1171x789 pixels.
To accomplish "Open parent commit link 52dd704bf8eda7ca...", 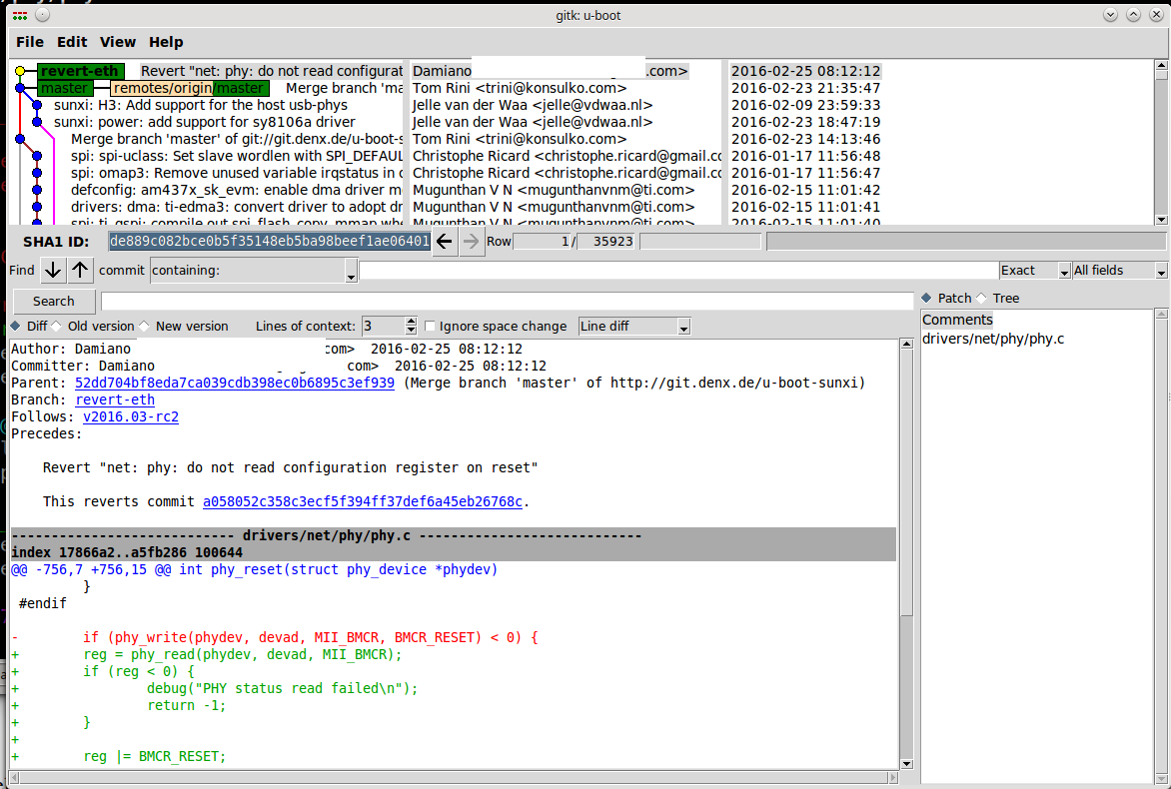I will coord(235,383).
